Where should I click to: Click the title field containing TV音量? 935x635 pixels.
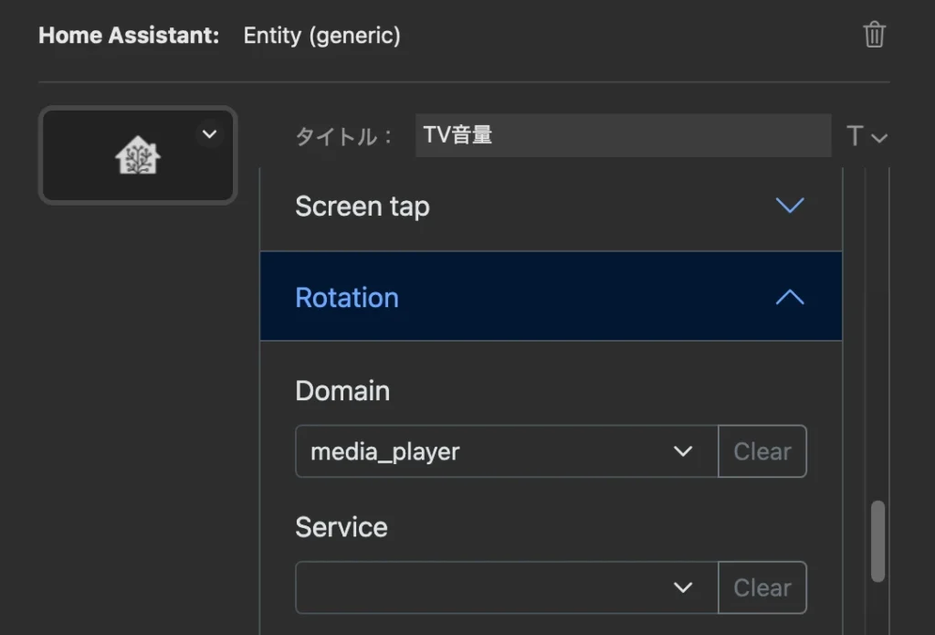623,135
